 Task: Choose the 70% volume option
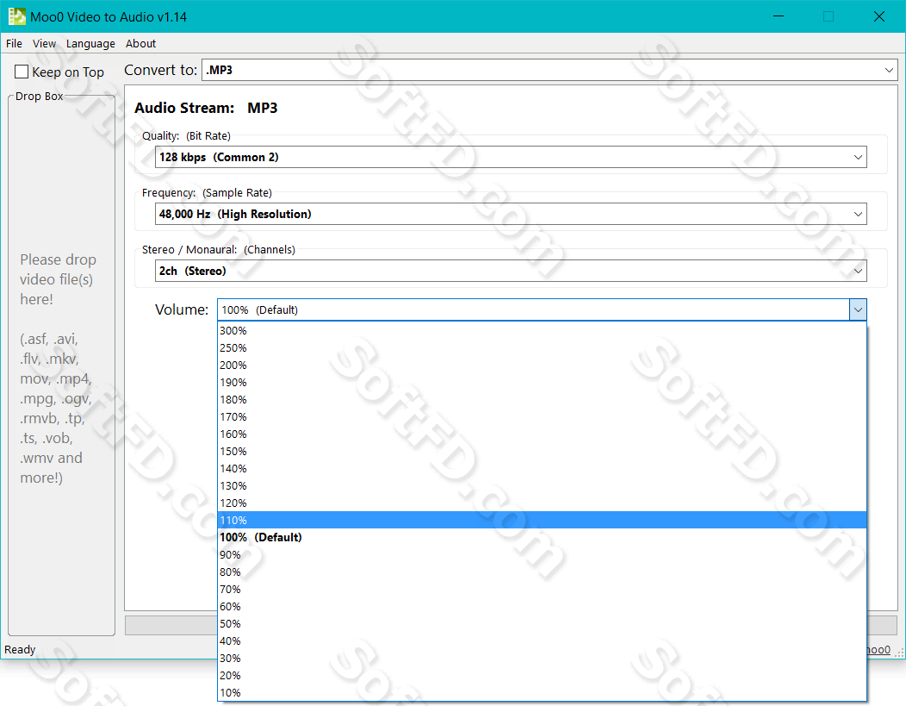(542, 590)
